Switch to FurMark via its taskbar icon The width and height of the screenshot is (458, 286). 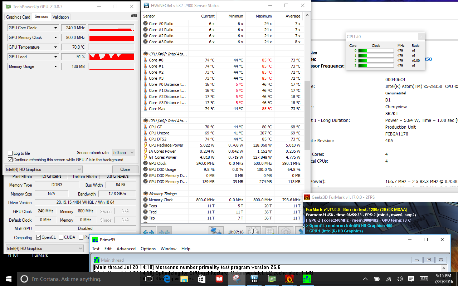click(289, 279)
